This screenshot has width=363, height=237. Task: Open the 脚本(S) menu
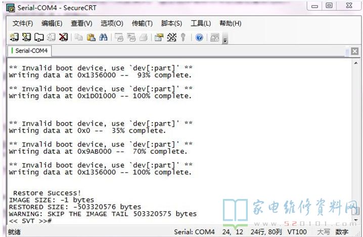pos(171,23)
